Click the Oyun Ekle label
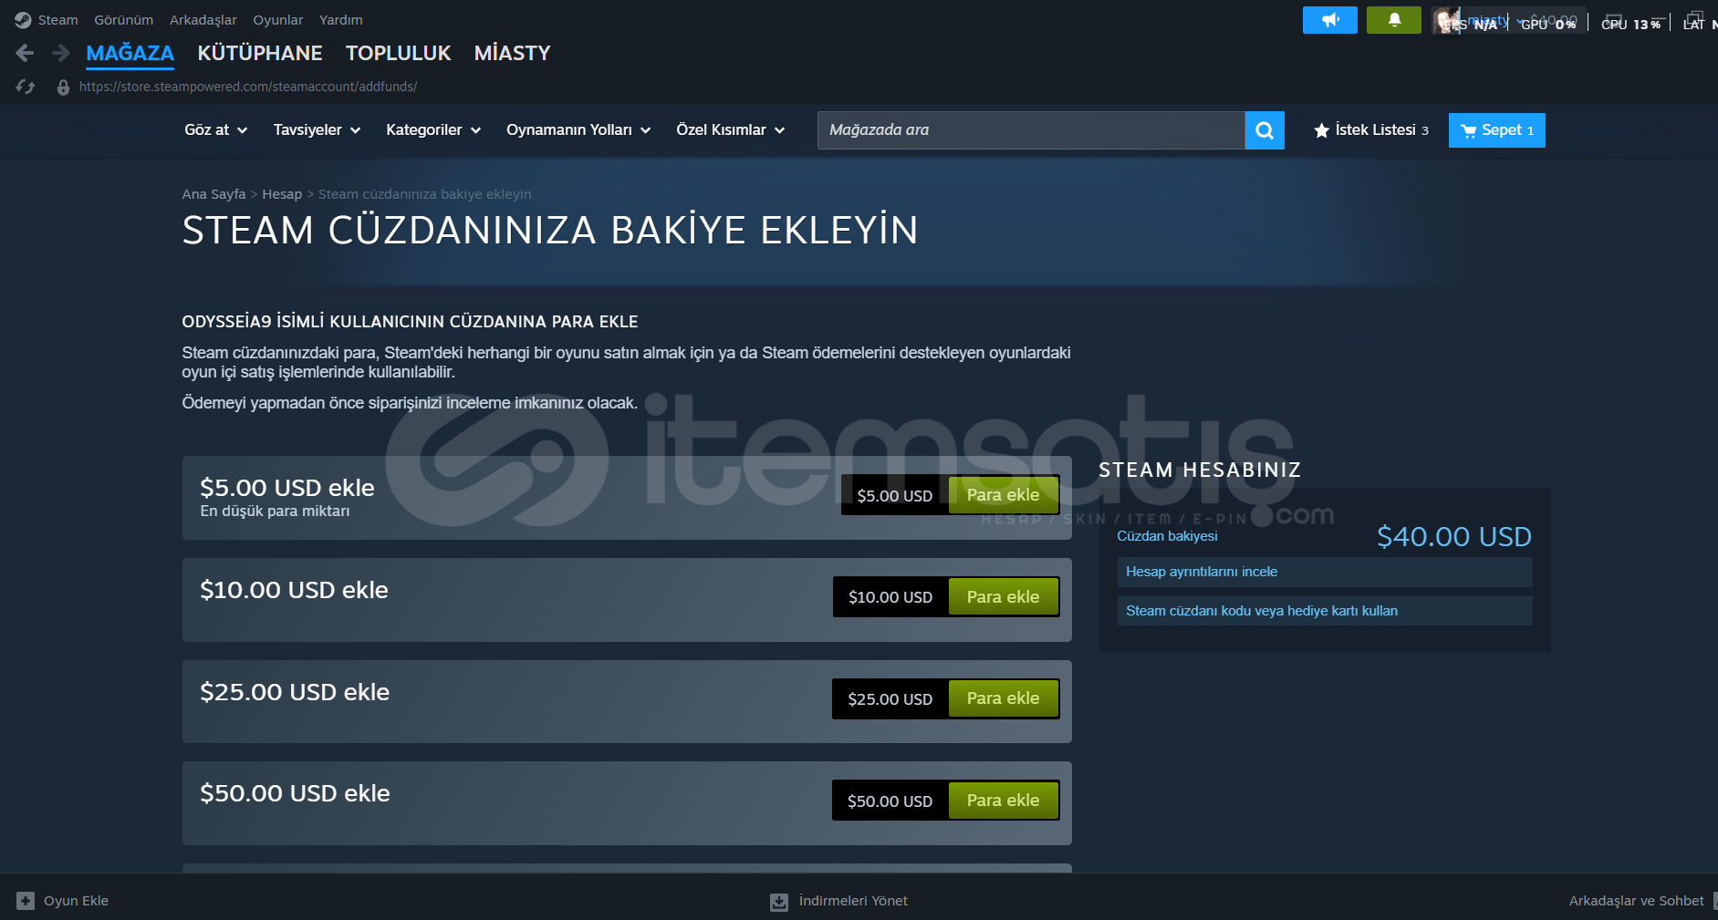The image size is (1718, 920). click(x=77, y=901)
